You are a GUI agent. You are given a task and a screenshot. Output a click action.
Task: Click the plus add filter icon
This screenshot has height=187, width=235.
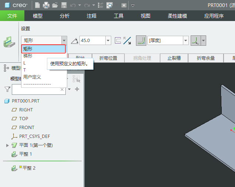[77, 89]
